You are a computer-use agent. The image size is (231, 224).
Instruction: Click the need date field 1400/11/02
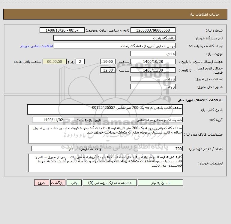coord(53,120)
